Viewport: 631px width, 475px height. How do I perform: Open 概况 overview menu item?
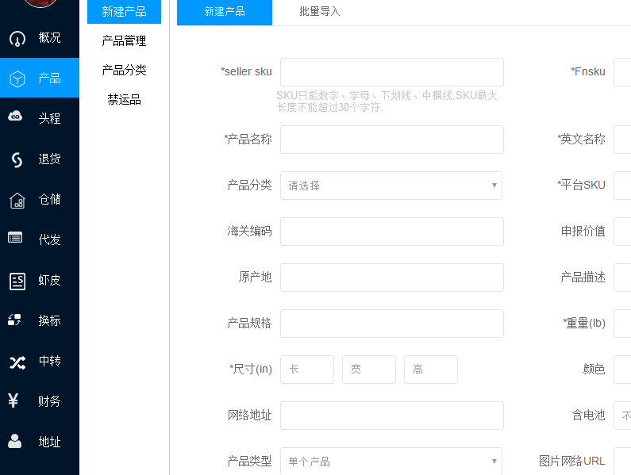pyautogui.click(x=49, y=38)
